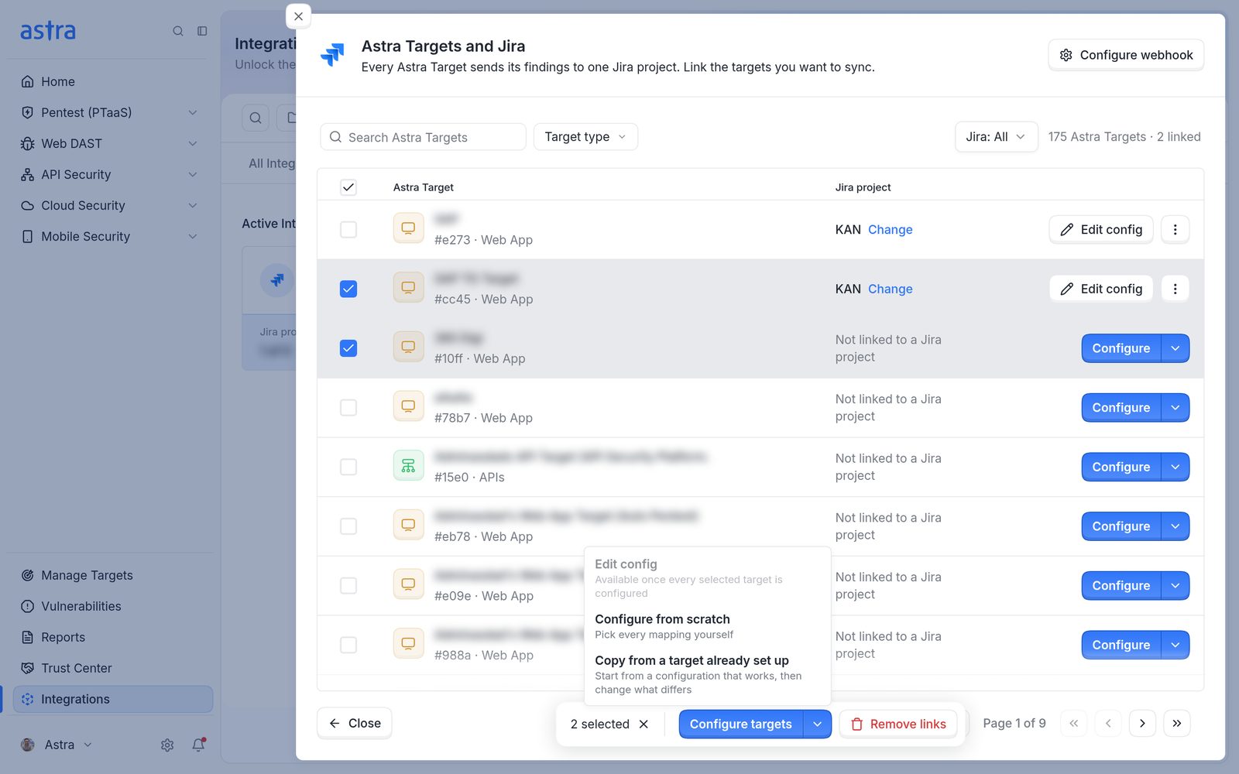The width and height of the screenshot is (1239, 774).
Task: Click the web app icon for #eb78
Action: (408, 526)
